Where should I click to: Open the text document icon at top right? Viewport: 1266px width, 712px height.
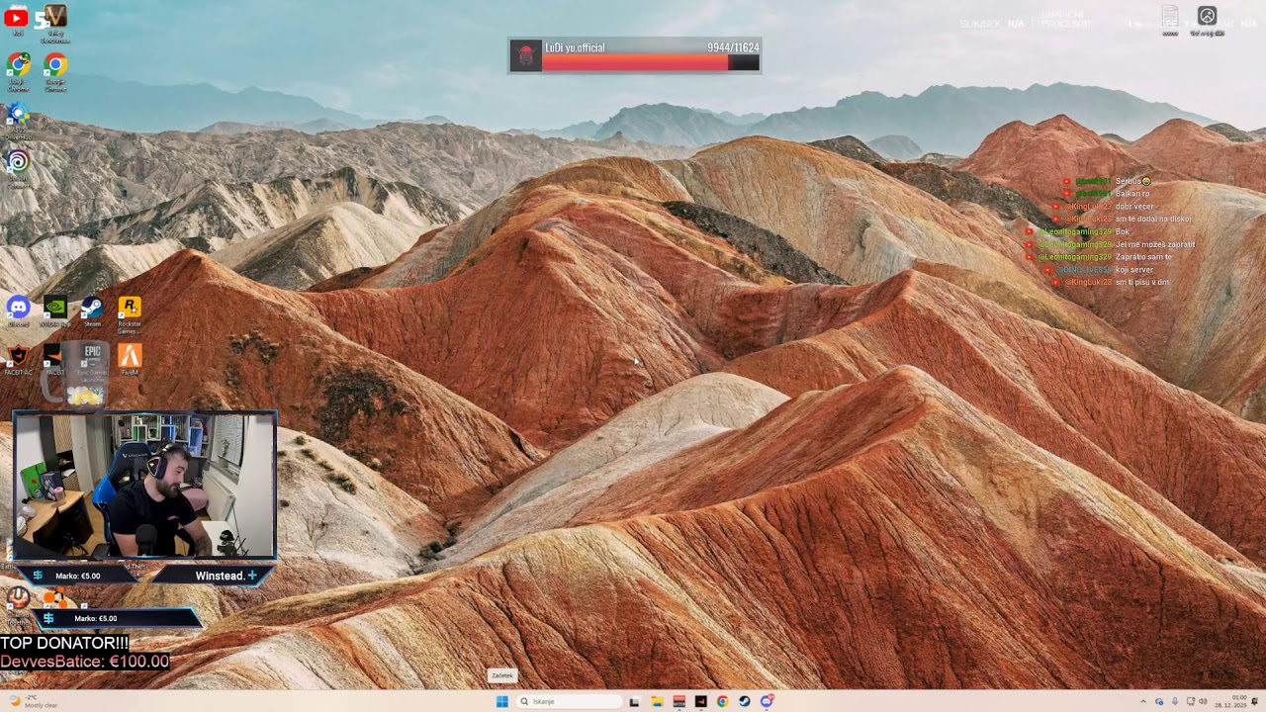tap(1170, 20)
